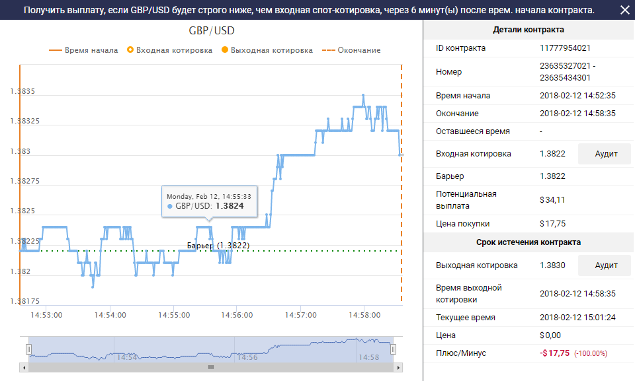This screenshot has height=381, width=635.
Task: Click 14:56:00 label on time axis
Action: coord(237,315)
